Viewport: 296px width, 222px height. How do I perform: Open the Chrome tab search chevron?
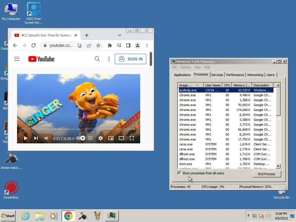coord(119,35)
